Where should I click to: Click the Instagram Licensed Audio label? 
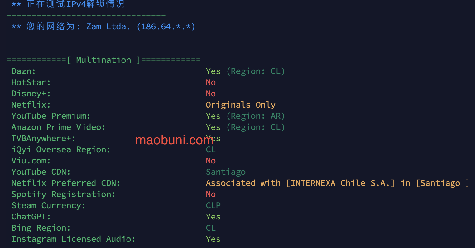coord(73,239)
